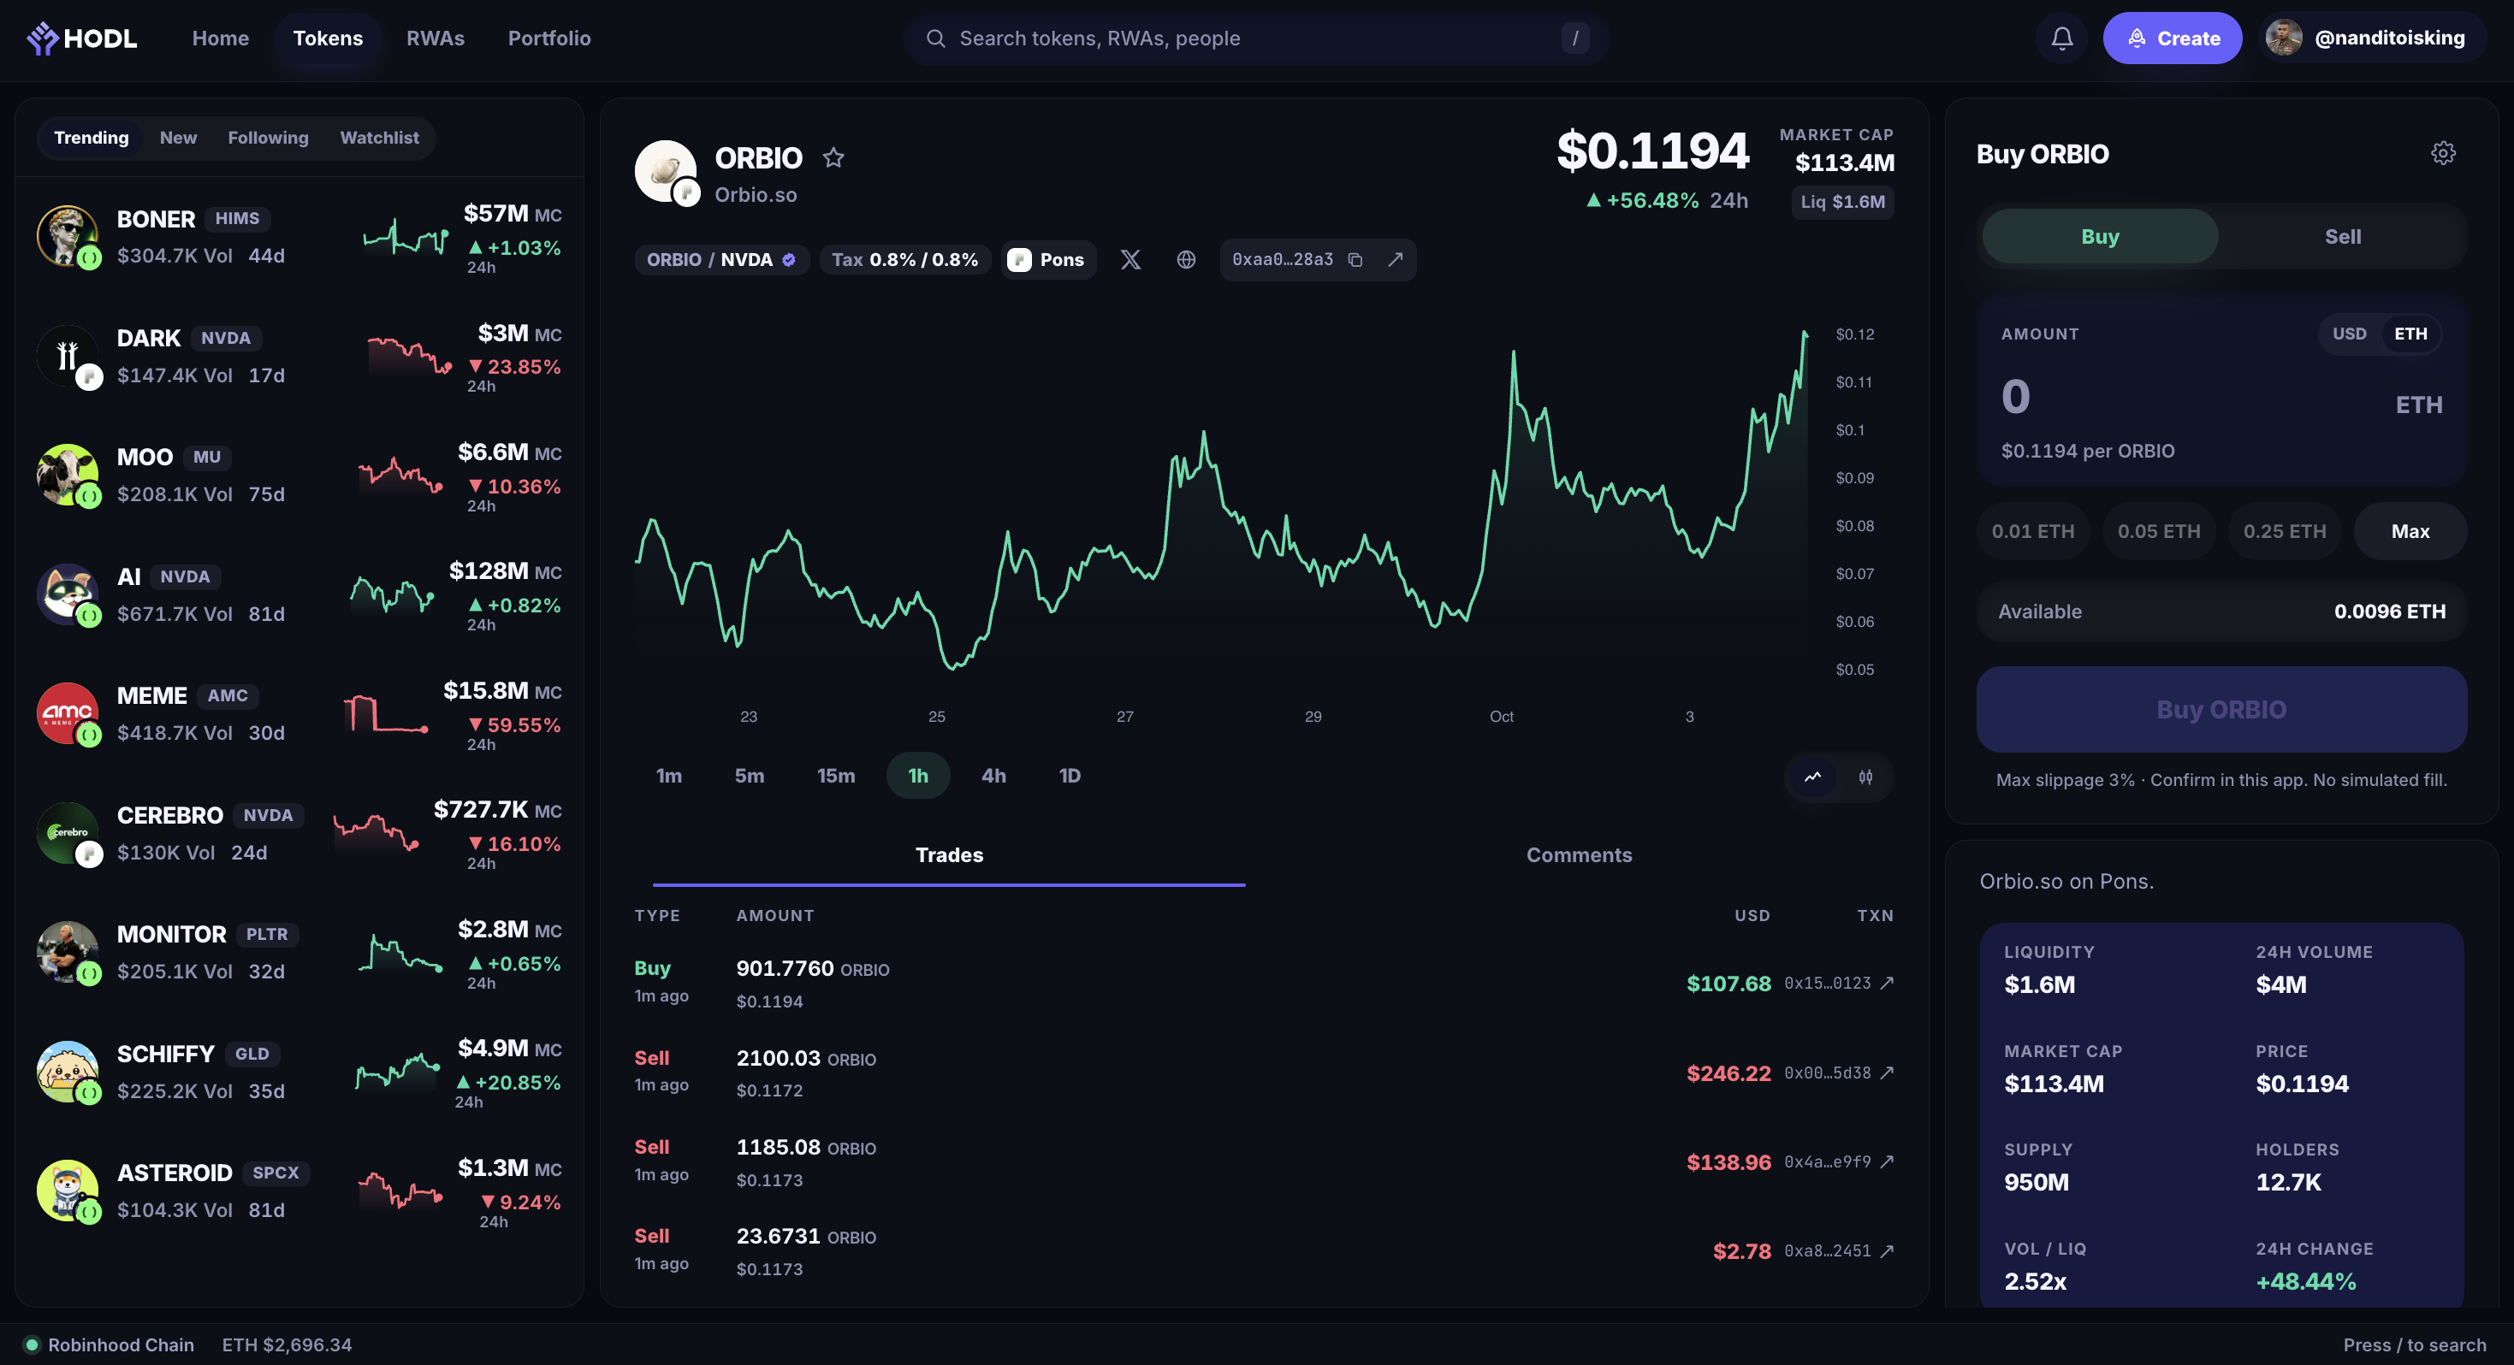Select the Sell mode toggle
2514x1365 pixels.
click(2342, 236)
